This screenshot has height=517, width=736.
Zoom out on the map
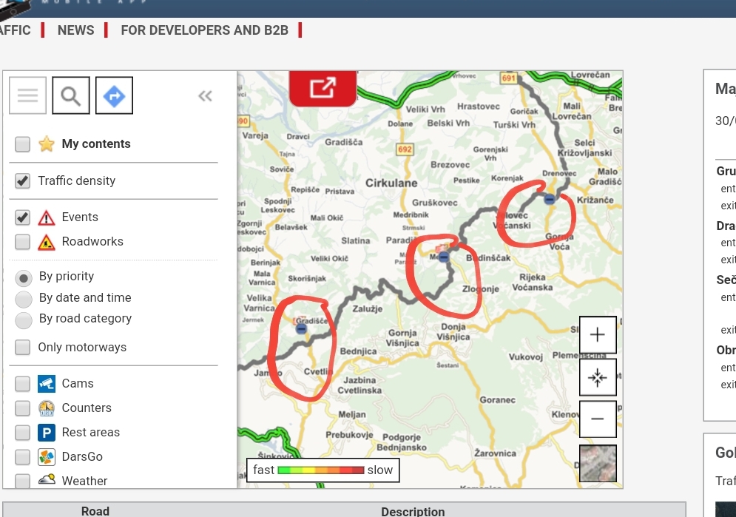pyautogui.click(x=598, y=419)
